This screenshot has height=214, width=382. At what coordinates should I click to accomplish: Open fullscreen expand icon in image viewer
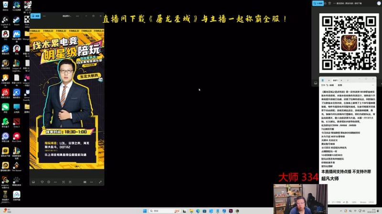pyautogui.click(x=100, y=182)
